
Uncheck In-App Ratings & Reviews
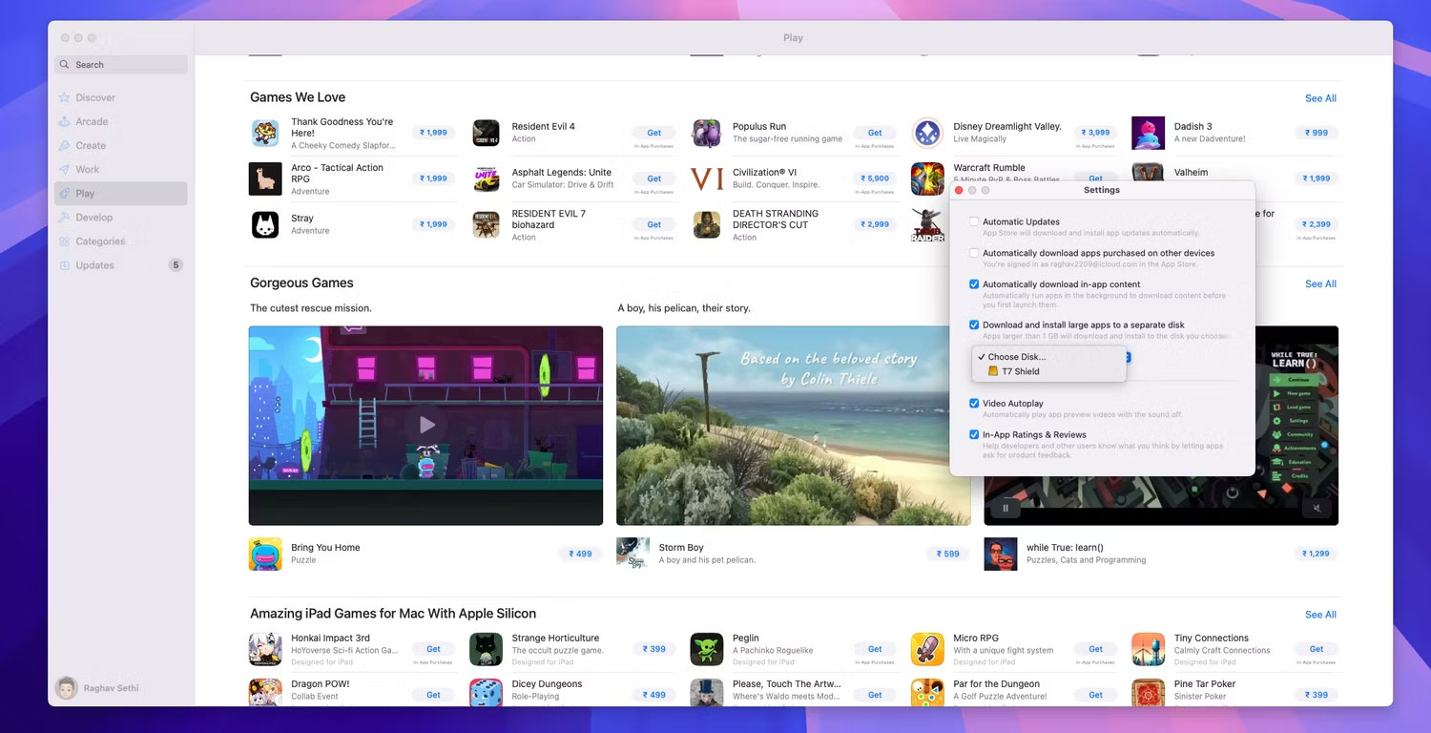[x=974, y=435]
